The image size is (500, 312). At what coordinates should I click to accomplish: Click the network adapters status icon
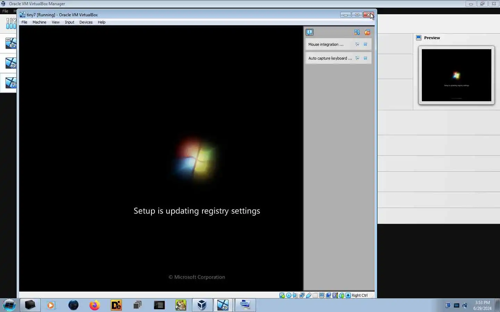coord(302,295)
